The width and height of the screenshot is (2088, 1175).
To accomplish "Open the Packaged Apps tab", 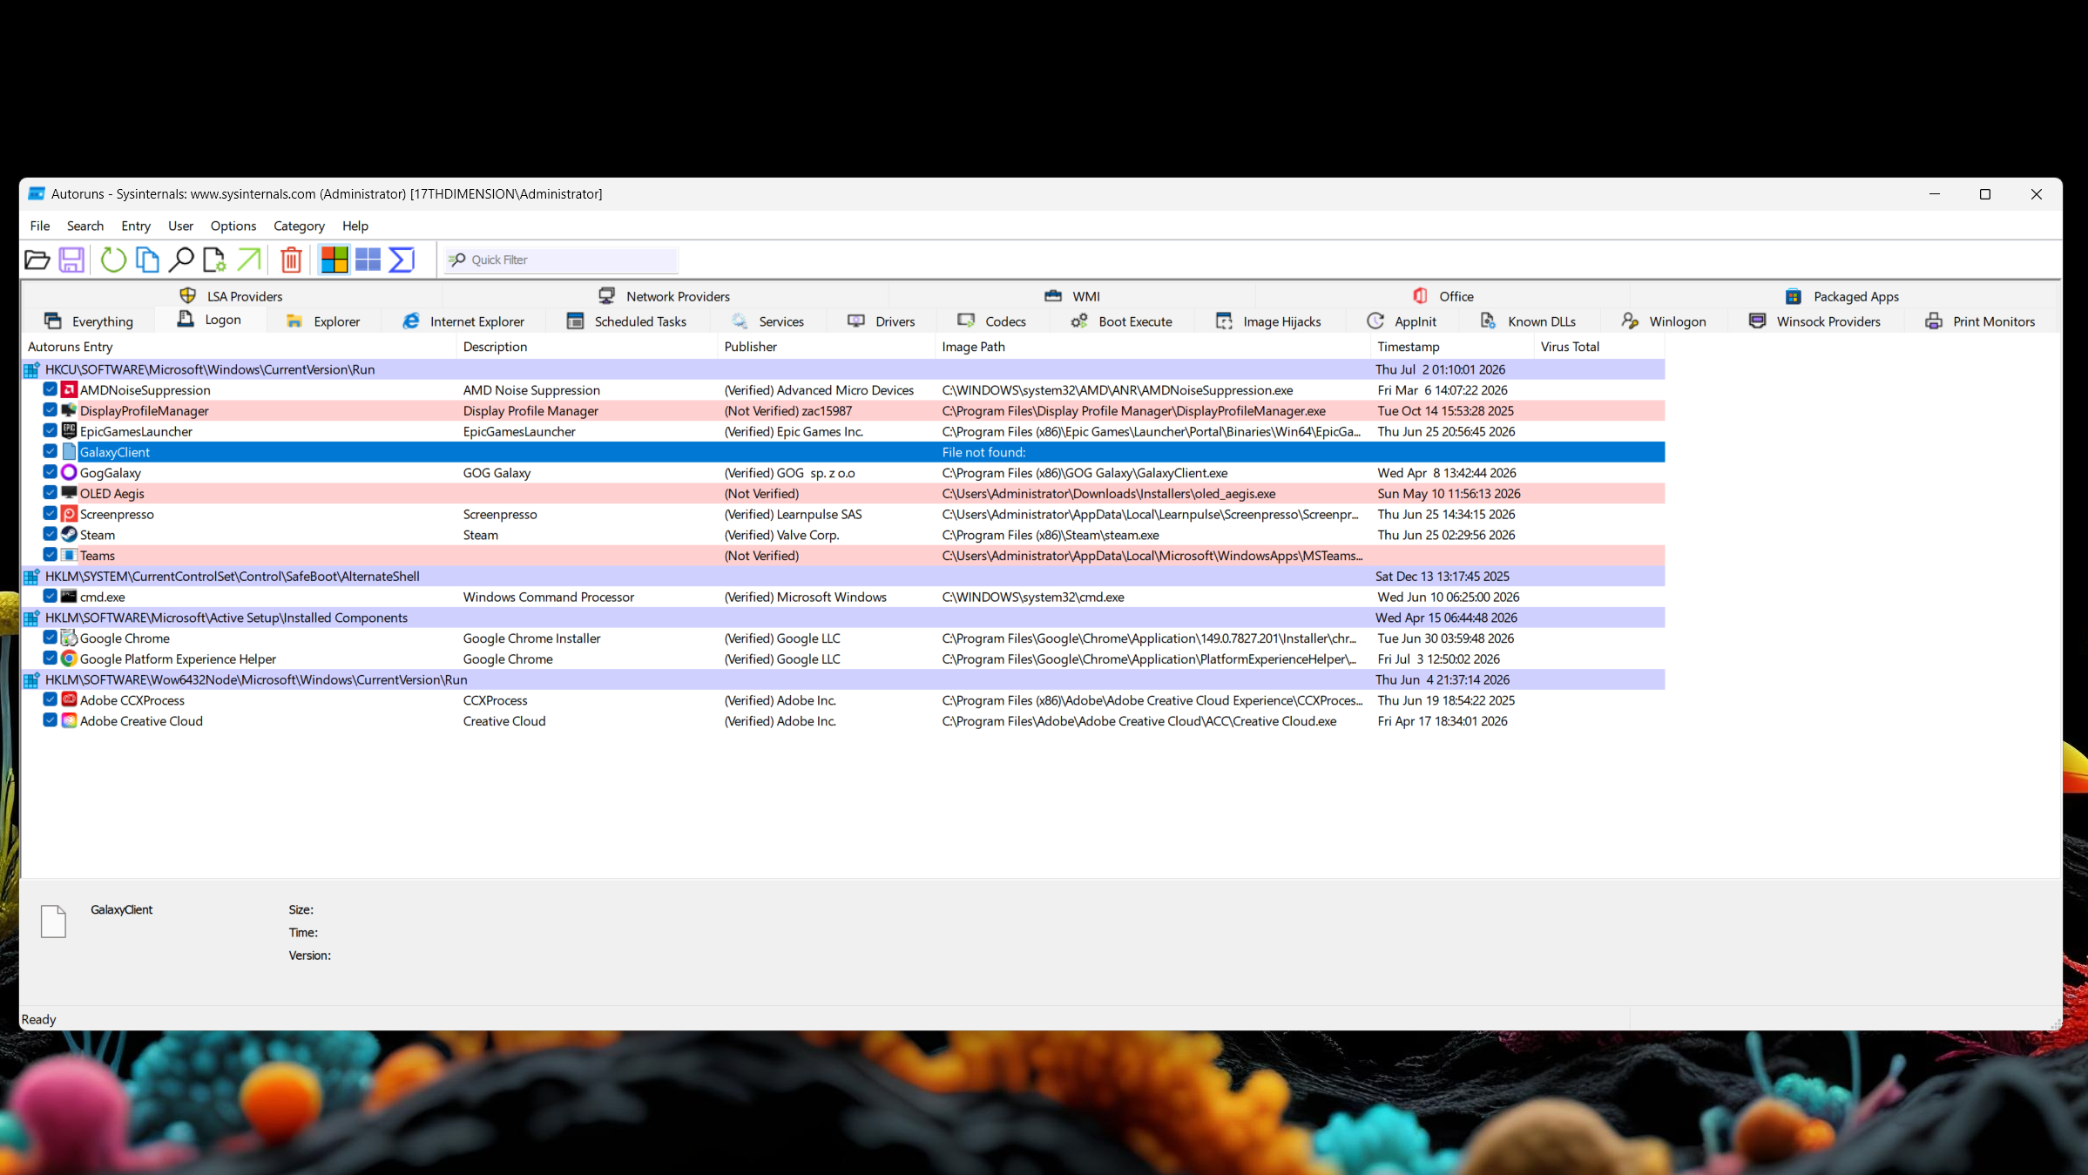I will click(1842, 296).
